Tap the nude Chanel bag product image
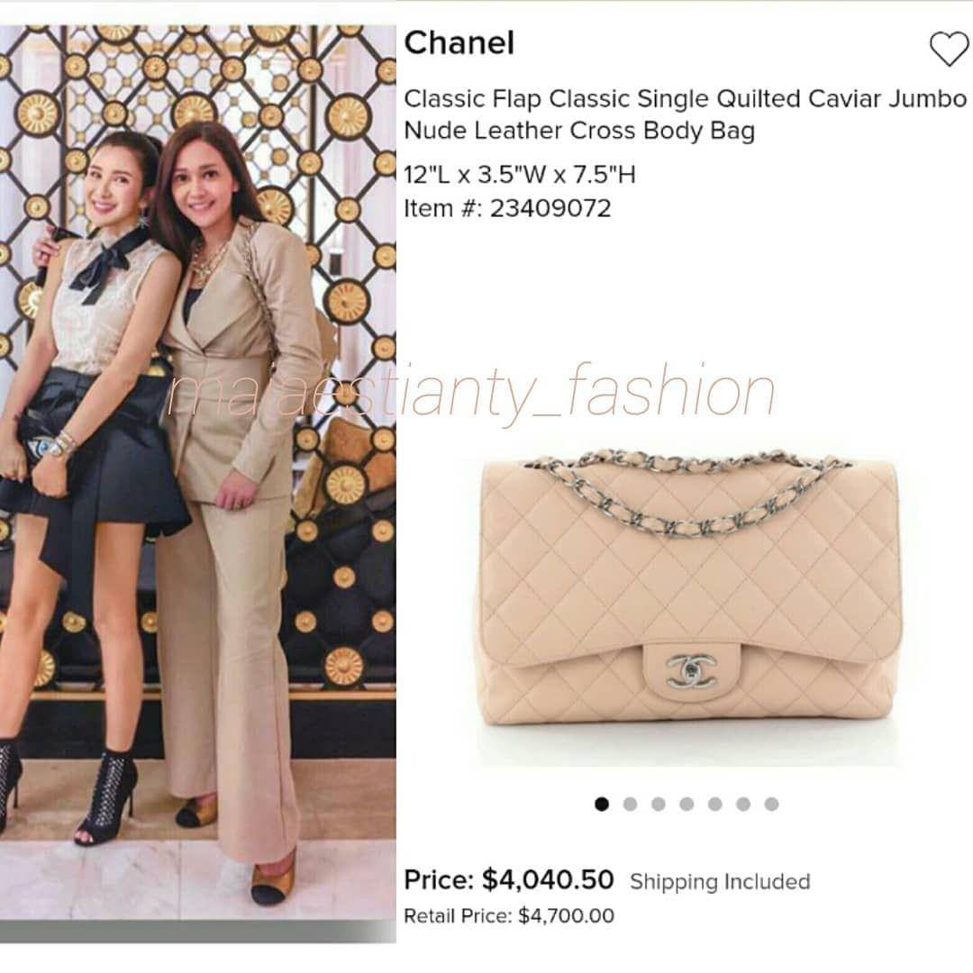 689,587
